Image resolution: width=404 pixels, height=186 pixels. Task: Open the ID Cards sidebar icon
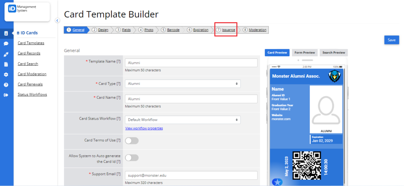6,33
